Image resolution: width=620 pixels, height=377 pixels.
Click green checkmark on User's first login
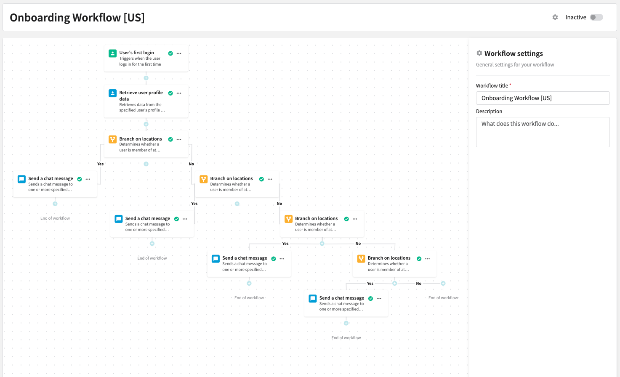coord(170,53)
